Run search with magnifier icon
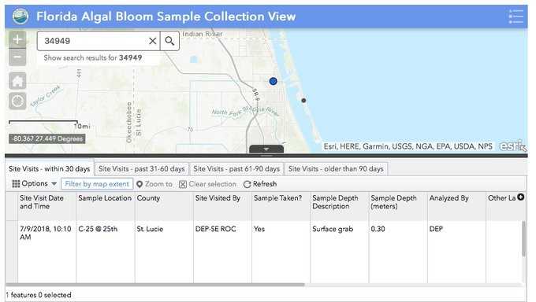This screenshot has width=536, height=302. click(x=169, y=41)
